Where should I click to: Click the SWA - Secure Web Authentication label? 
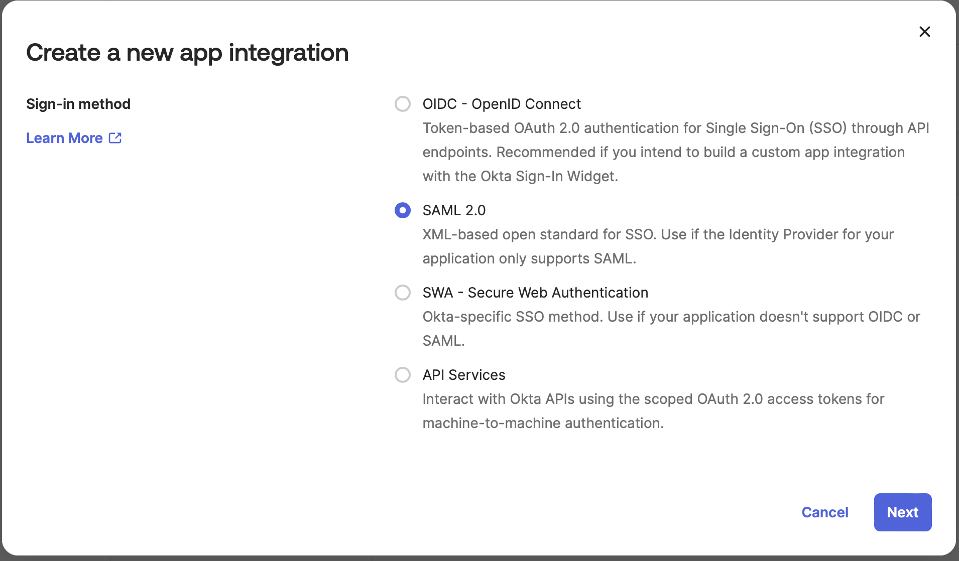point(535,293)
